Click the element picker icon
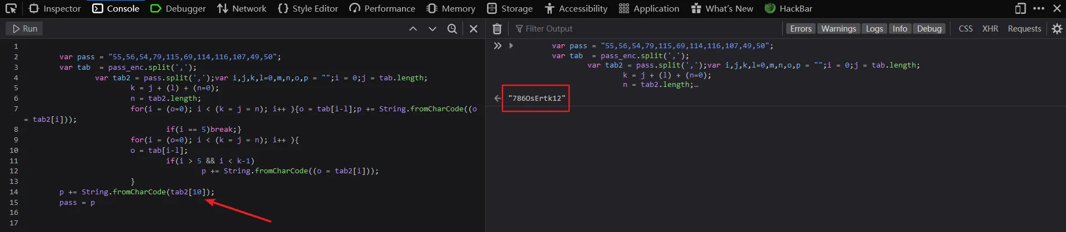Image resolution: width=1066 pixels, height=232 pixels. pyautogui.click(x=11, y=8)
